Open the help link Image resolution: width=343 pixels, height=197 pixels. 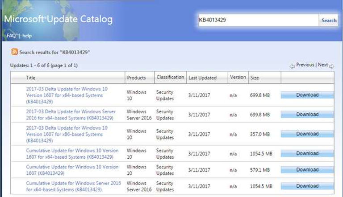(27, 36)
